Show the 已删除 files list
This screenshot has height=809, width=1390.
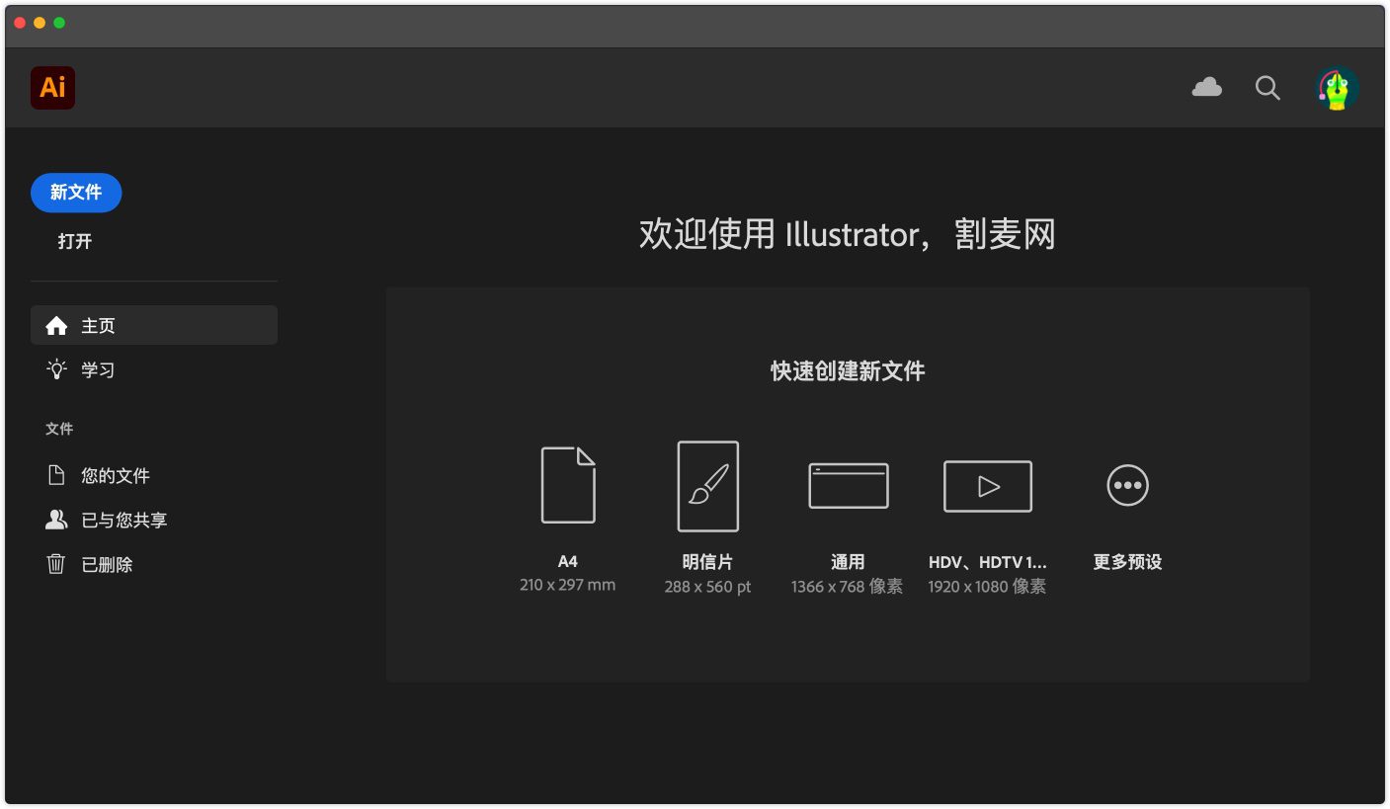[107, 565]
